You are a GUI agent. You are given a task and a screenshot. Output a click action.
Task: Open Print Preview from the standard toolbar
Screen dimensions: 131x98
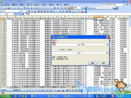coord(21,8)
